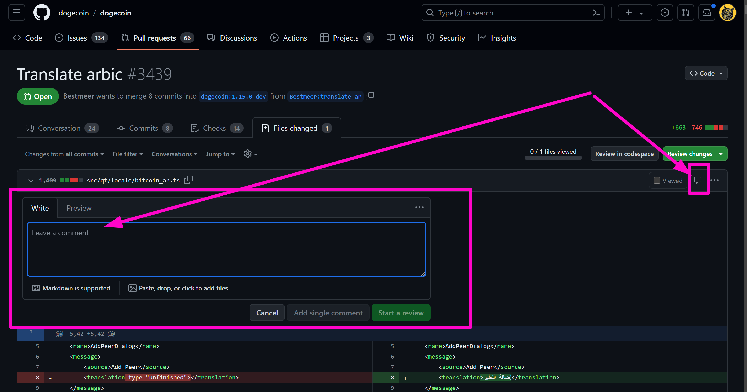Open the Projects tab
Image resolution: width=747 pixels, height=392 pixels.
[347, 38]
